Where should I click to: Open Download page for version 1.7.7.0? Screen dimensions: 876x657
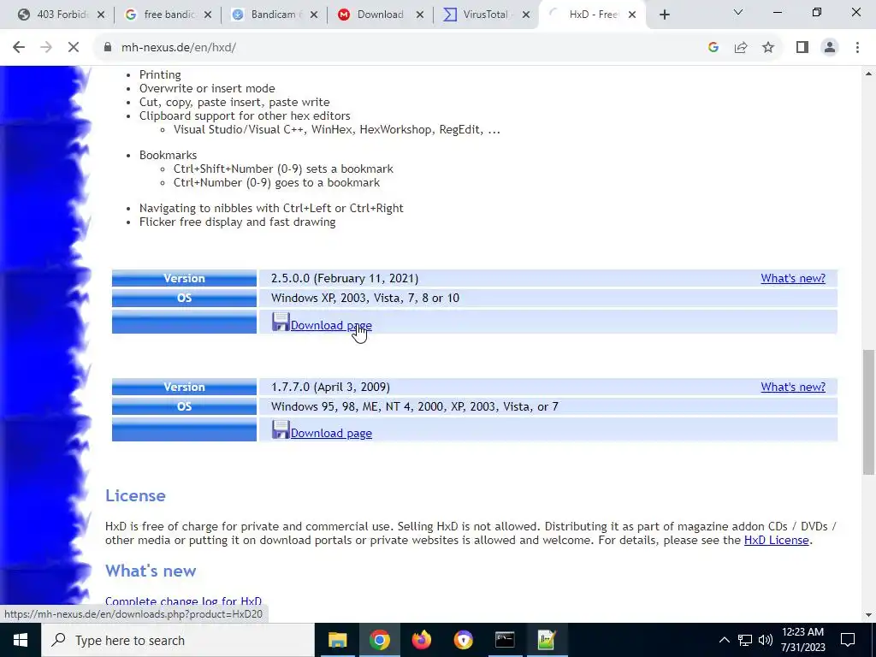point(331,433)
